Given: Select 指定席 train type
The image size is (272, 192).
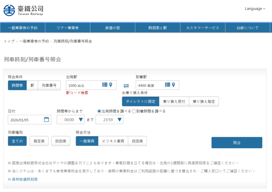Looking at the screenshot, I should point(39,141).
